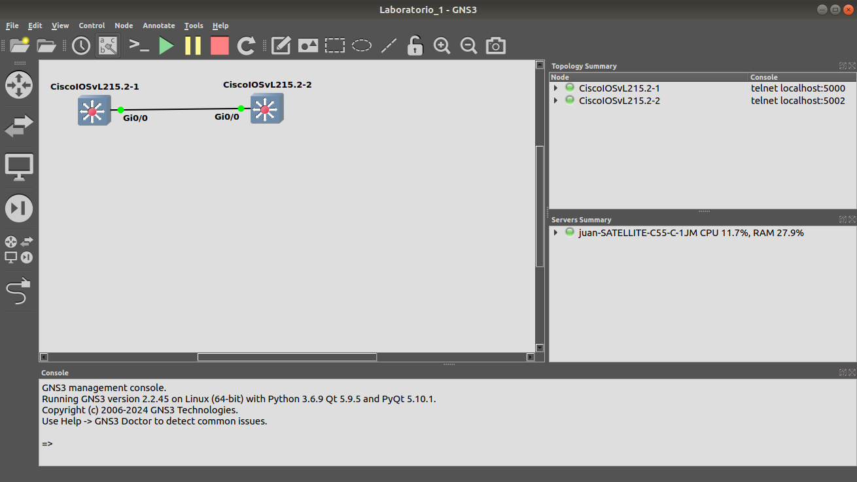Select CiscoIOSvL215.2-2 row in Topology Summary
857x482 pixels.
point(703,101)
